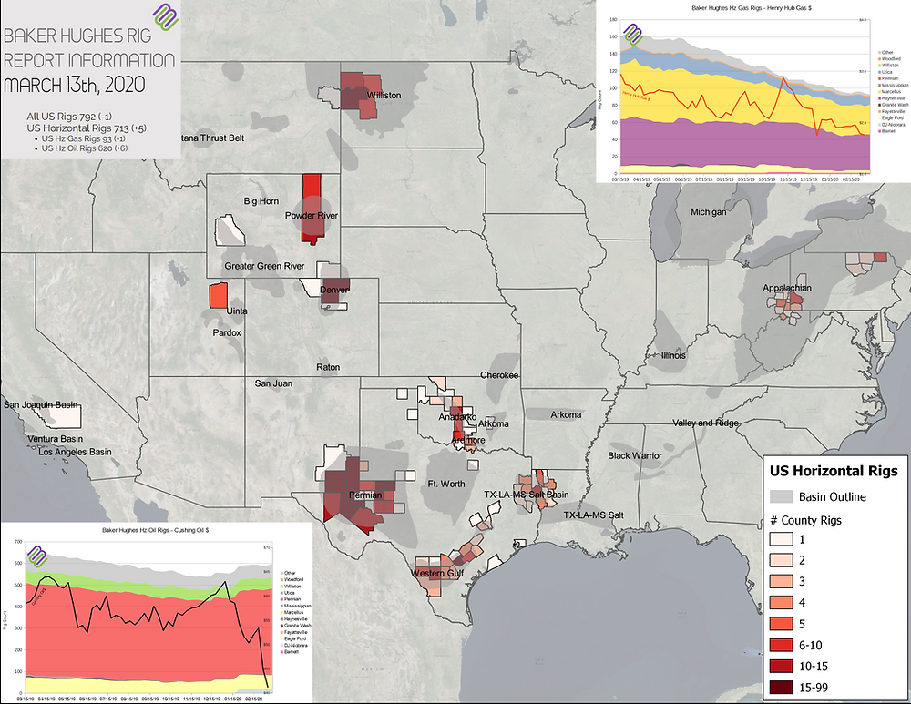Click the 'TX-LA-MS Salt Basin' label
The width and height of the screenshot is (911, 704).
[x=527, y=495]
